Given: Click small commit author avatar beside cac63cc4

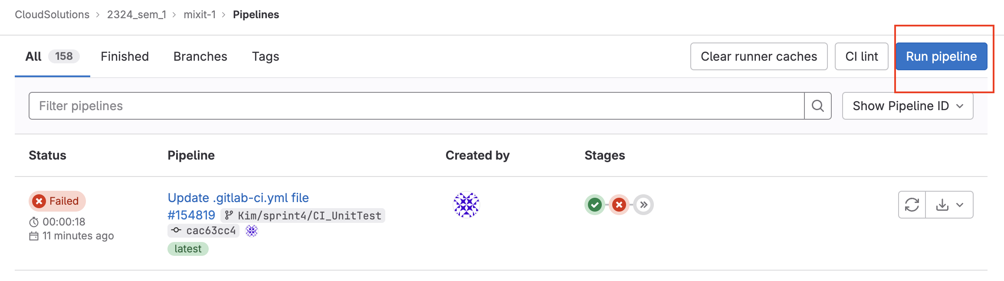Looking at the screenshot, I should pyautogui.click(x=252, y=231).
